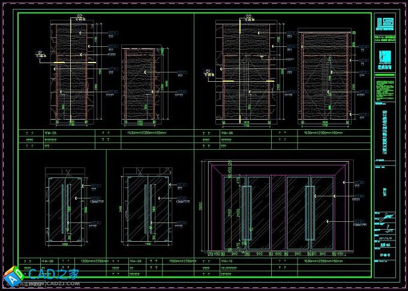
Task: Click the CAD之家 watermark text
Action: (53, 274)
